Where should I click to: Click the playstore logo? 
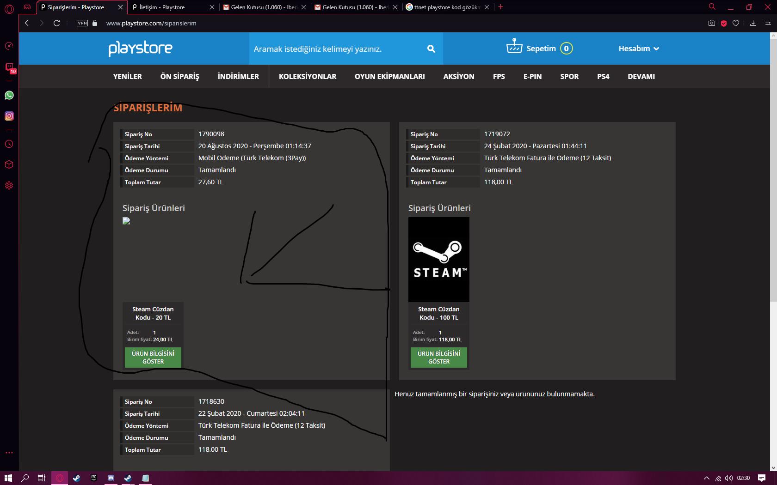141,48
